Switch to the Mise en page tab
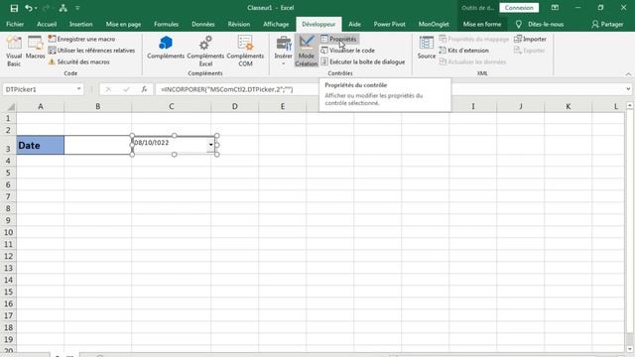This screenshot has width=635, height=357. tap(123, 24)
